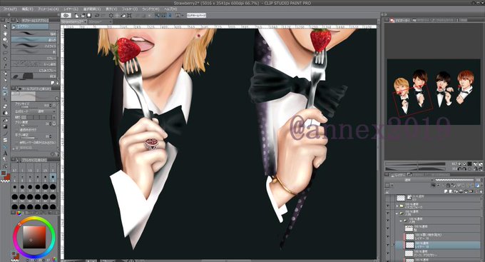The height and width of the screenshot is (262, 485).
Task: Open the 編集(E) menu
Action: (28, 9)
